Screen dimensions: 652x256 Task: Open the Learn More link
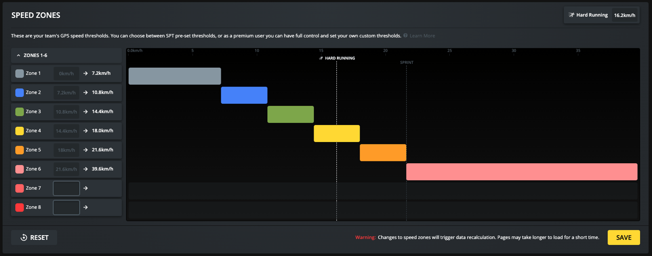click(x=422, y=36)
